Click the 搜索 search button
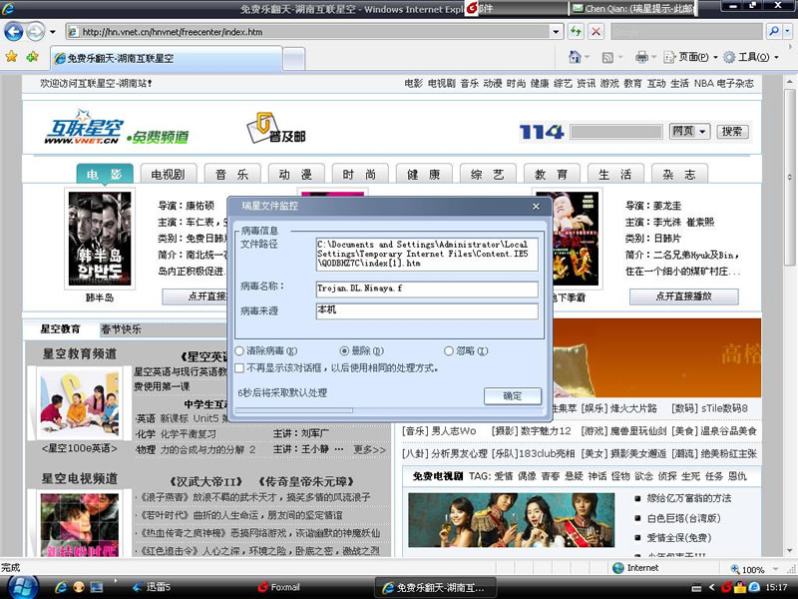 click(732, 132)
